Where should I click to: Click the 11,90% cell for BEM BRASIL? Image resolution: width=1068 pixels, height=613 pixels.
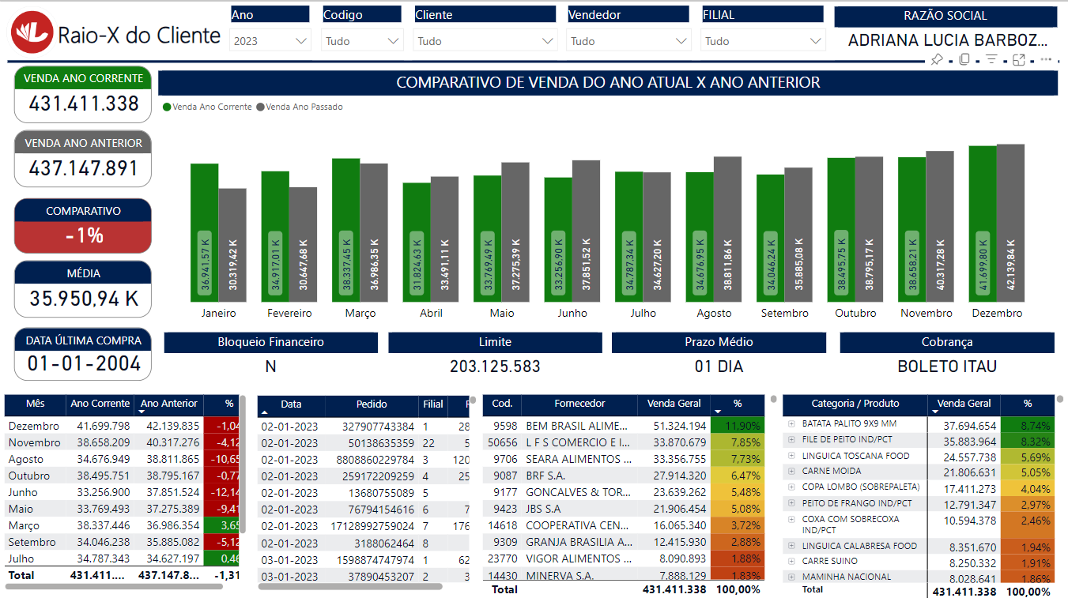tap(738, 426)
